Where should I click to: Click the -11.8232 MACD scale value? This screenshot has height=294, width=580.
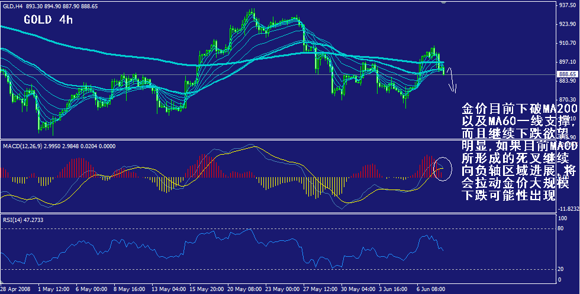pos(568,209)
